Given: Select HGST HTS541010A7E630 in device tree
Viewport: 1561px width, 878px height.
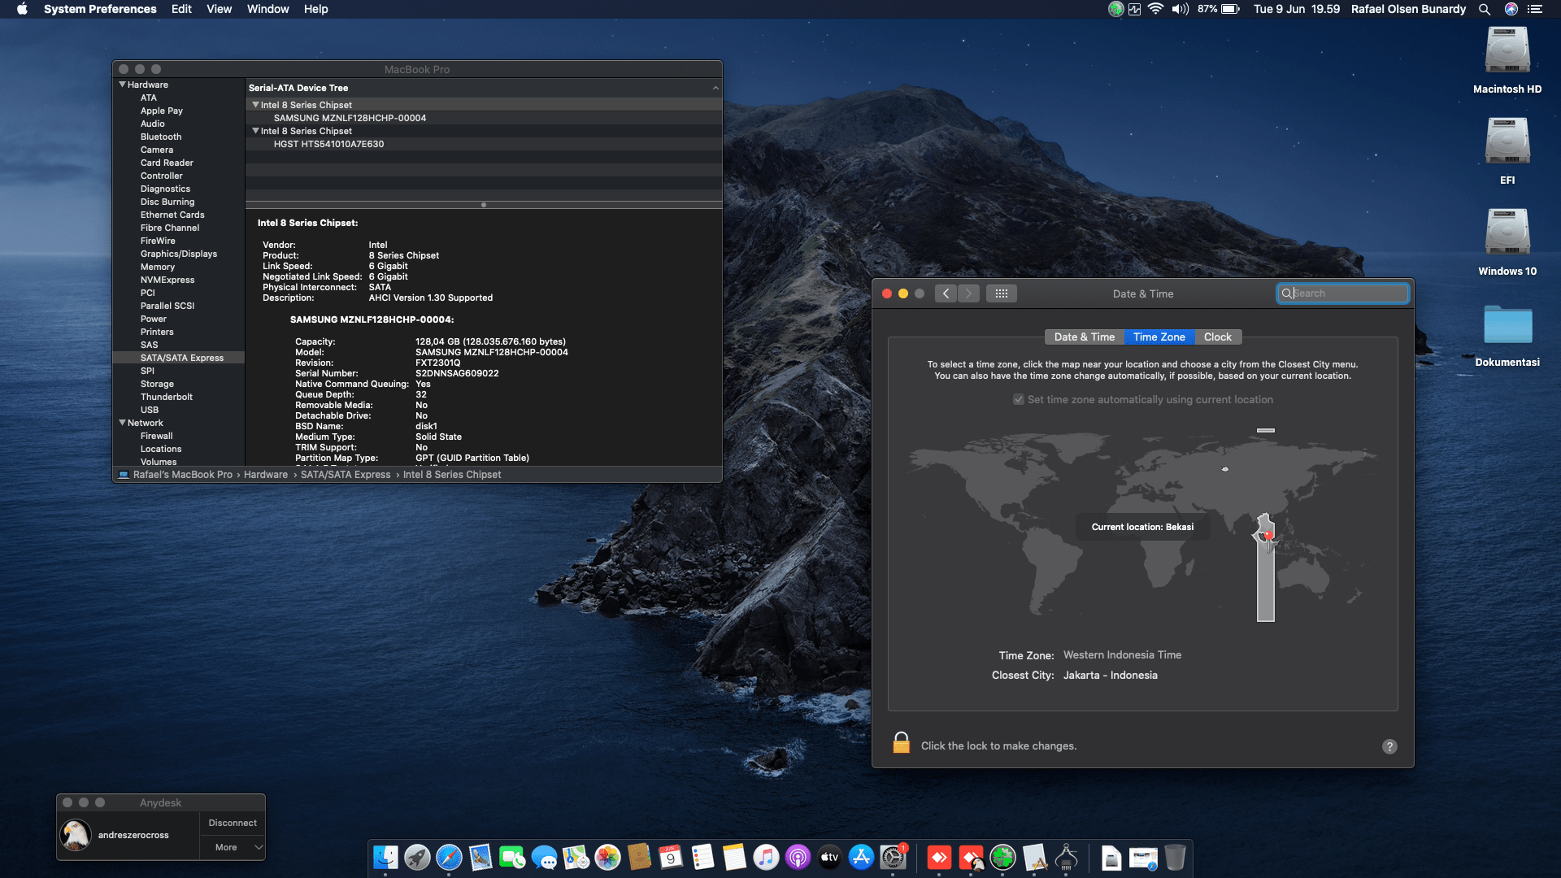Looking at the screenshot, I should click(328, 144).
